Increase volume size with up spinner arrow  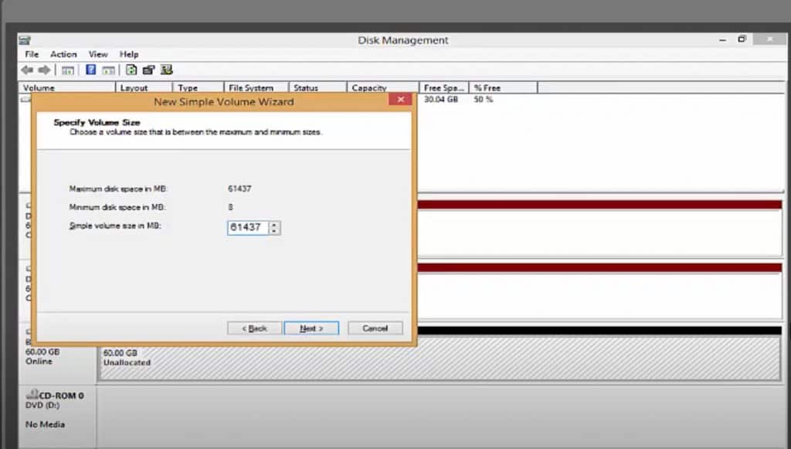[x=276, y=225]
